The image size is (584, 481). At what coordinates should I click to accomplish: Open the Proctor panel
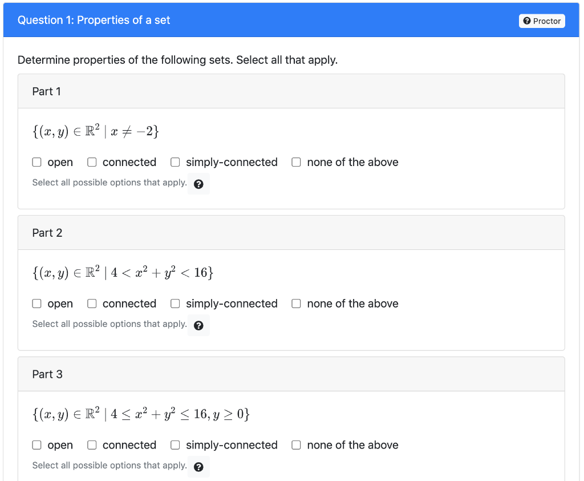click(x=542, y=21)
